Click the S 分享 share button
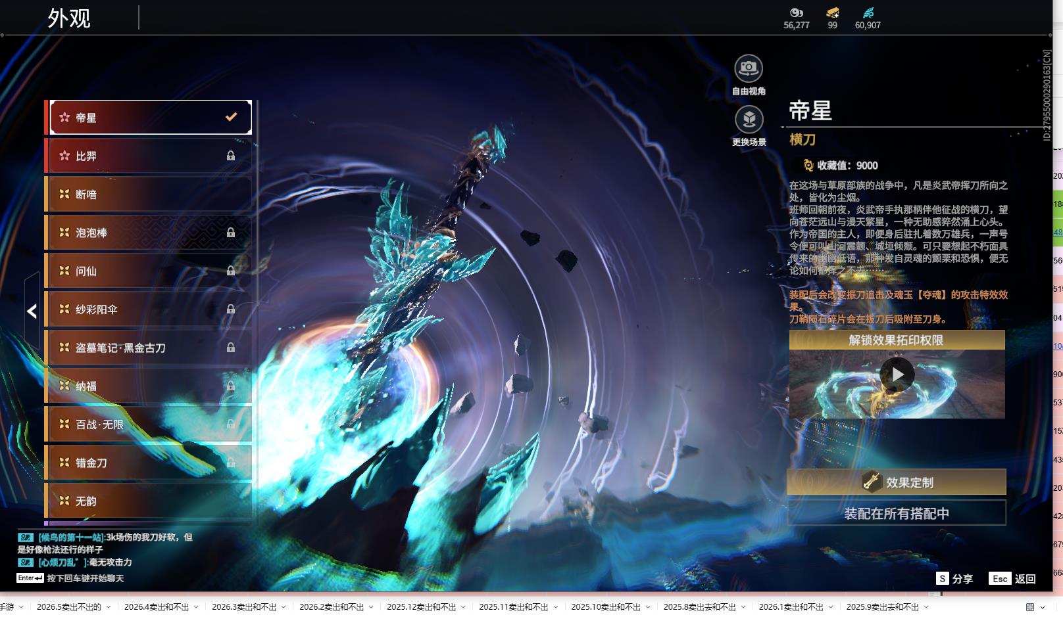This screenshot has width=1063, height=617. pyautogui.click(x=954, y=579)
